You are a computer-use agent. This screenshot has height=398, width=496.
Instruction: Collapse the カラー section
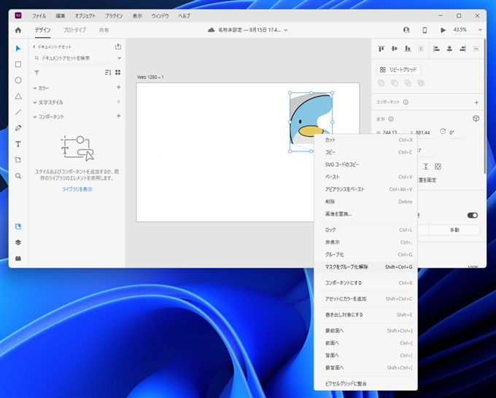point(35,88)
